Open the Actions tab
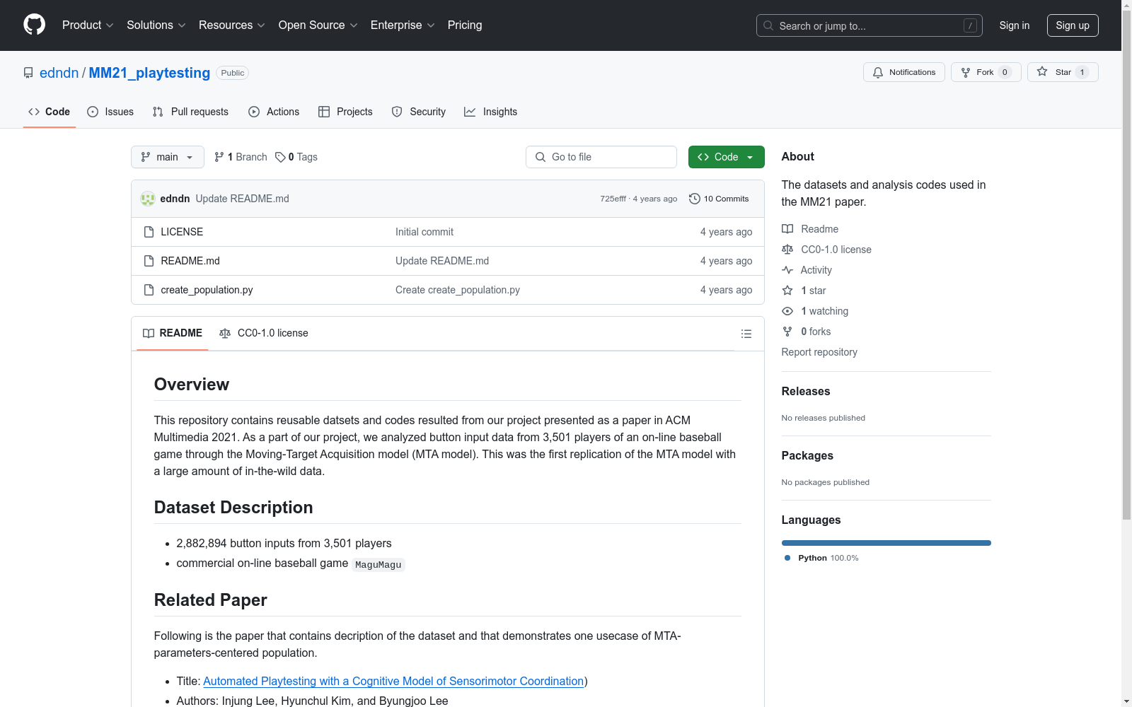Screen dimensions: 1132x707 click(x=274, y=112)
